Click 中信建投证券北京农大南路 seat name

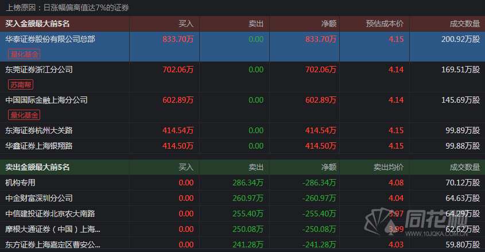[x=50, y=214]
